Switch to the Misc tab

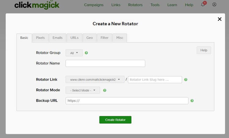coord(120,38)
